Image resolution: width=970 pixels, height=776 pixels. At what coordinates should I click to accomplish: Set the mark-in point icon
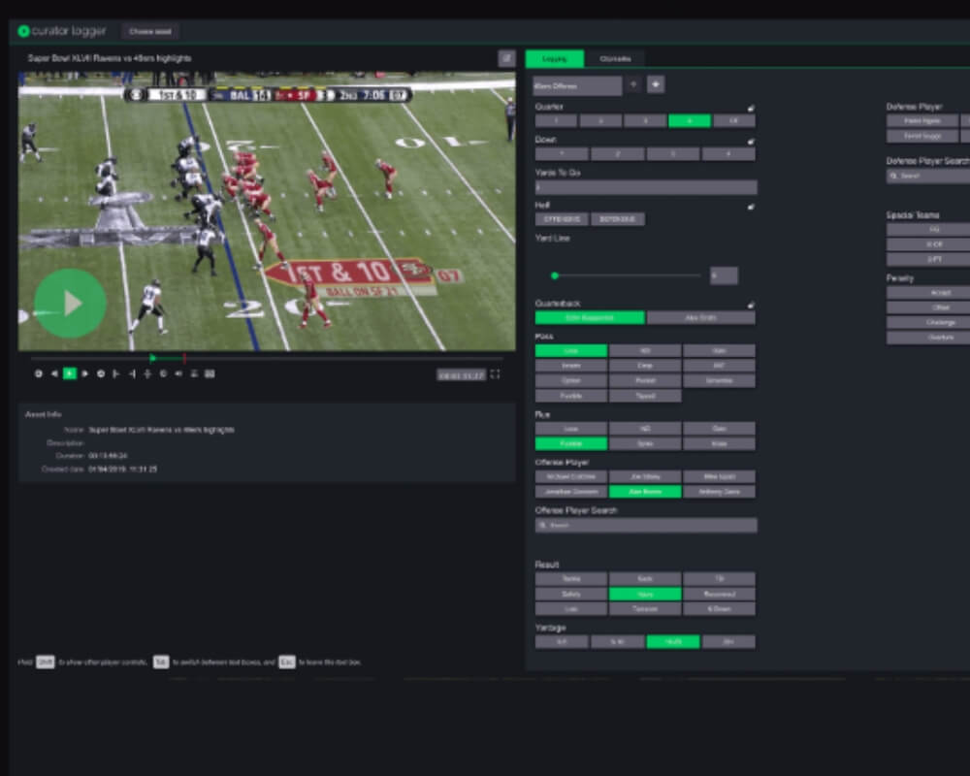click(x=116, y=373)
